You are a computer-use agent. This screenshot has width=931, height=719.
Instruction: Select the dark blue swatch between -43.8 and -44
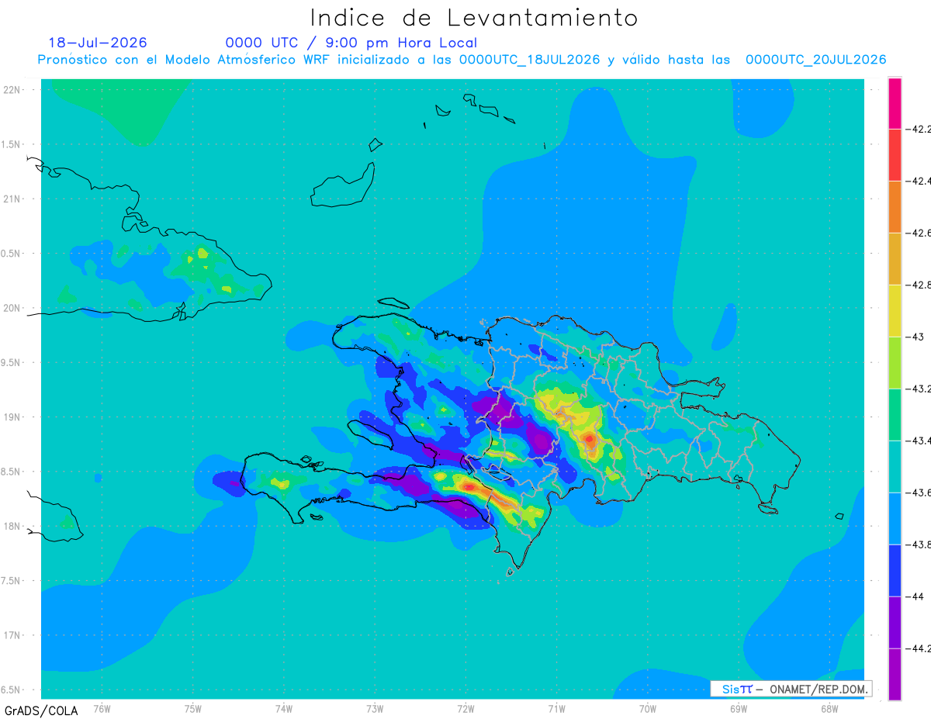click(x=895, y=570)
